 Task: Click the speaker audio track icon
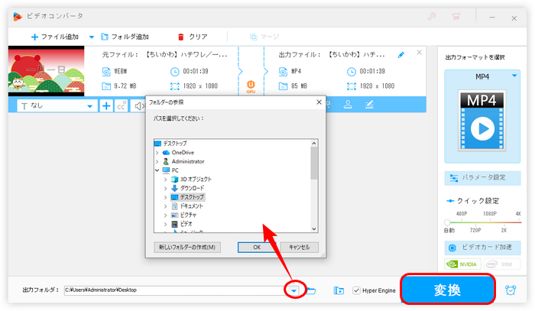point(138,106)
